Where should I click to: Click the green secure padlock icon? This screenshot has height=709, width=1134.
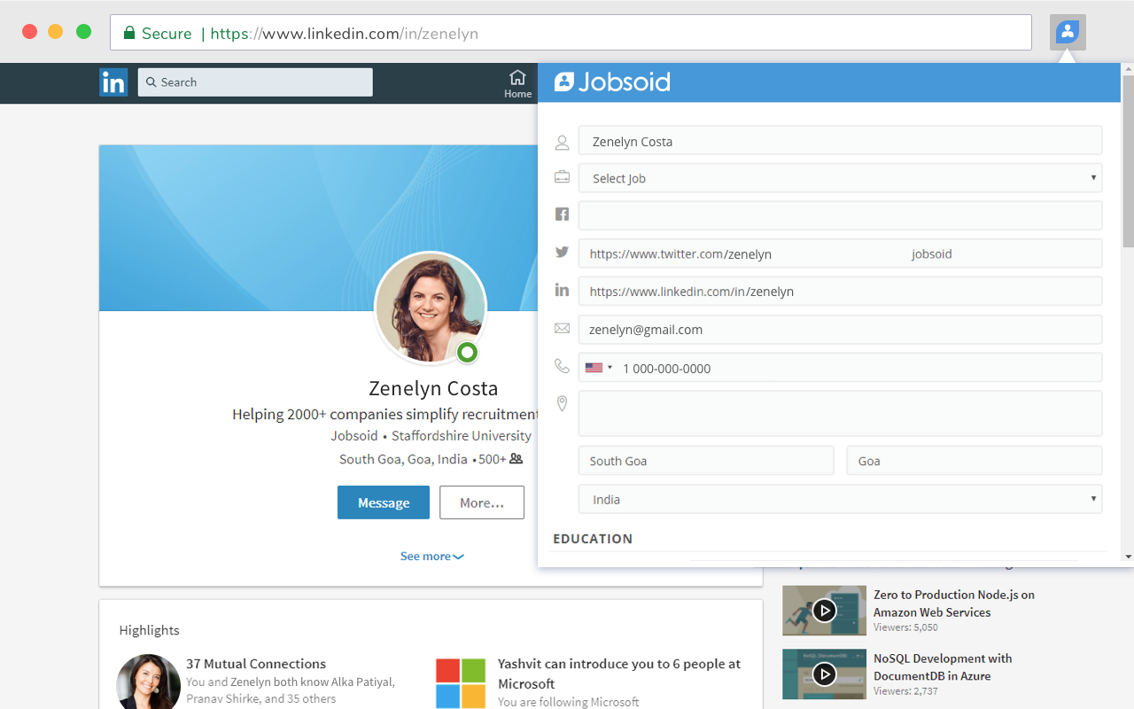pos(129,34)
